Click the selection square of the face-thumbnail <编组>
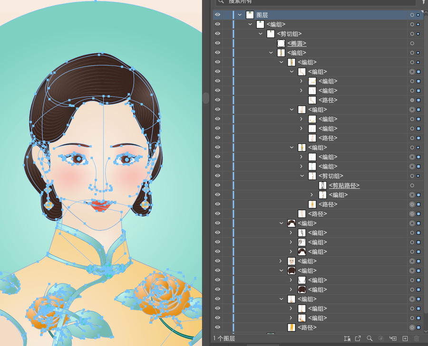This screenshot has height=346, width=428. 418,261
